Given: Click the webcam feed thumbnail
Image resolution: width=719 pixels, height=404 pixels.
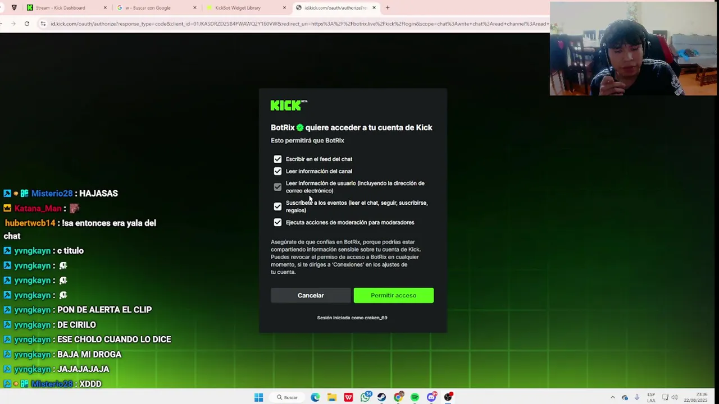Looking at the screenshot, I should (x=634, y=49).
